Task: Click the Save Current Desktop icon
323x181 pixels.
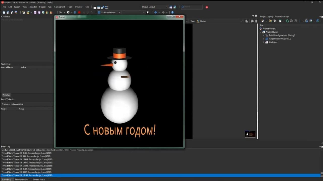Action: [171, 7]
